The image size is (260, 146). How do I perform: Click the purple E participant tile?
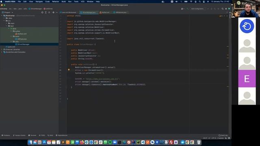[x=247, y=78]
